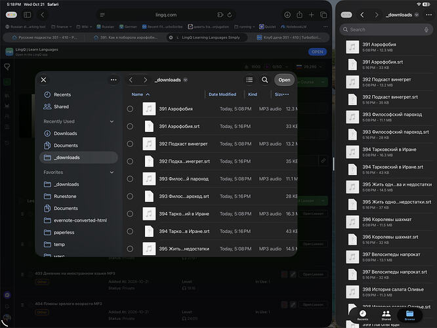Go back in Files app window

362,15
